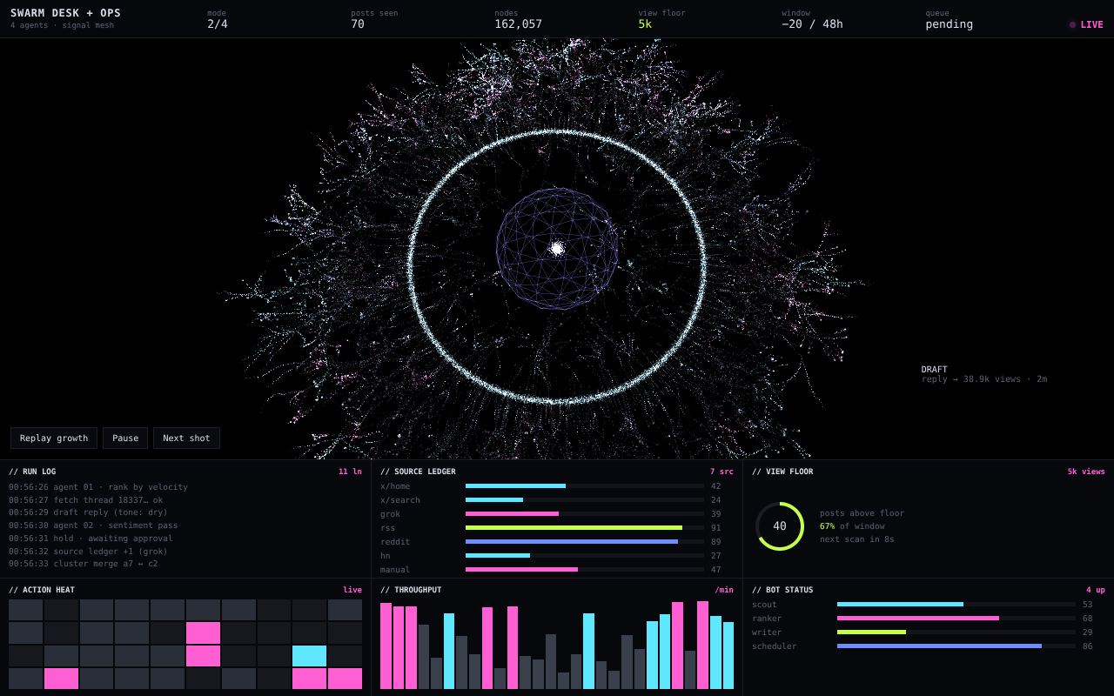Click the '5k views' panel badge
The width and height of the screenshot is (1114, 696).
tap(1086, 472)
